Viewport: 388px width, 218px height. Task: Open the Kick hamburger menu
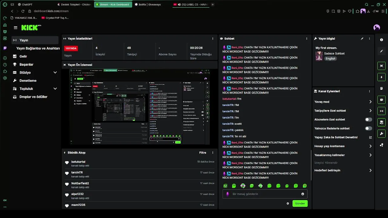click(15, 28)
